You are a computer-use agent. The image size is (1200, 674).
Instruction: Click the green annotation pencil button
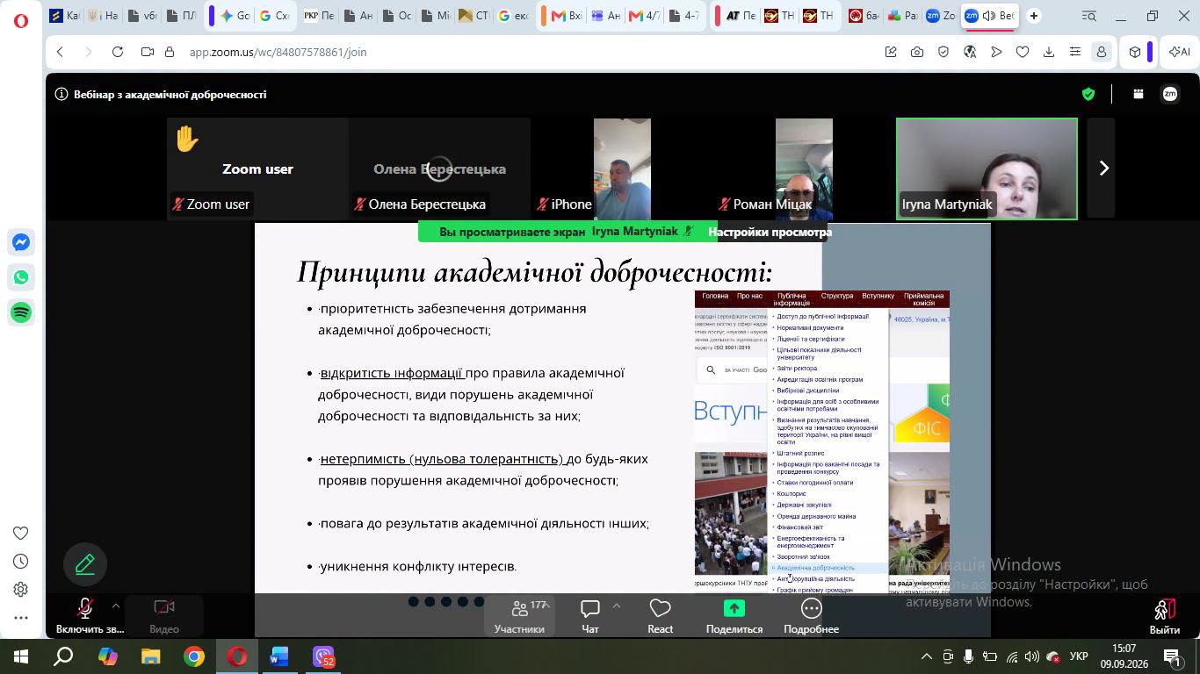(x=85, y=564)
